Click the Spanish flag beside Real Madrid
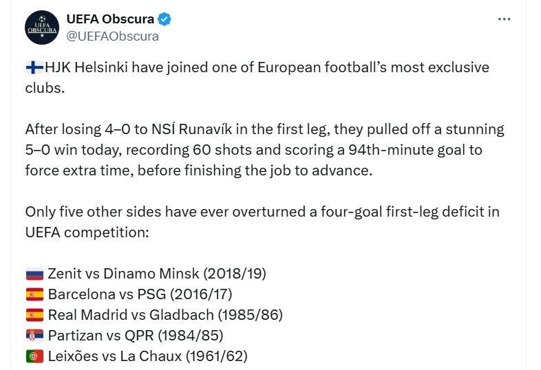The image size is (541, 370). (x=34, y=315)
